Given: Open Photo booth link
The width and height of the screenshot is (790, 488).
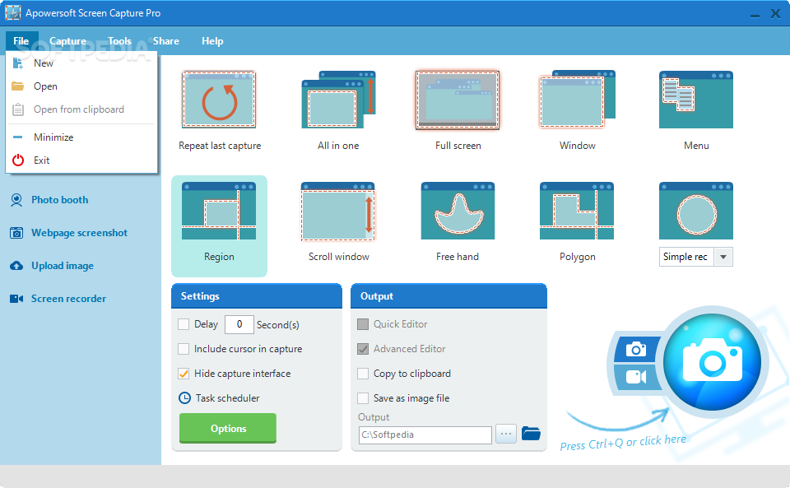Looking at the screenshot, I should [59, 200].
